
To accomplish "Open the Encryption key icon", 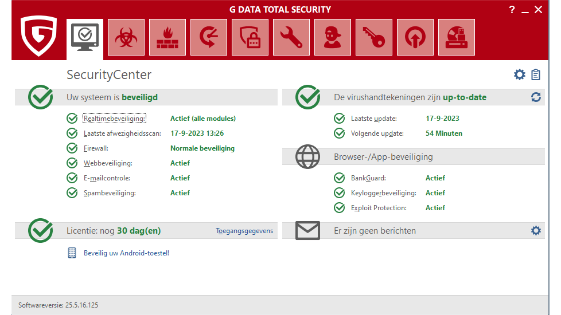I will [374, 37].
